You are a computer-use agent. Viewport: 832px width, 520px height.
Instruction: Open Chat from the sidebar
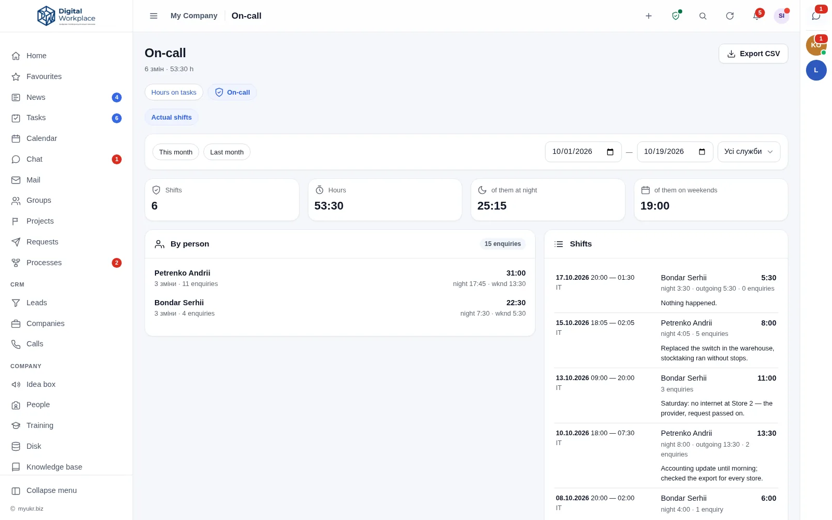coord(67,159)
